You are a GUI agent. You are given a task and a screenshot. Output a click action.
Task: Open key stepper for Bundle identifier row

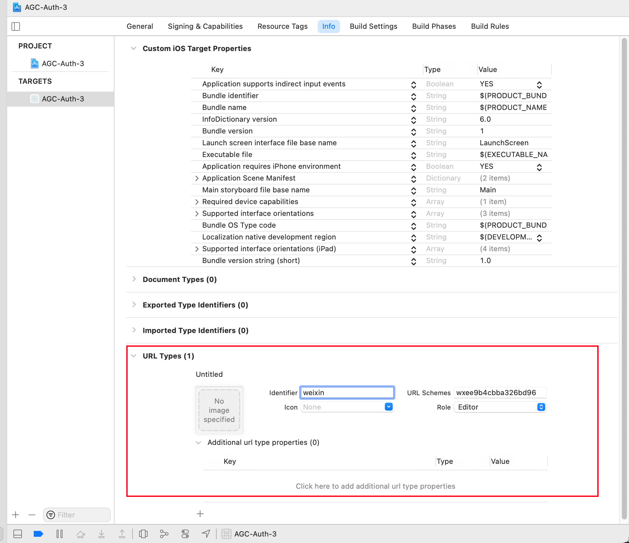[x=414, y=96]
